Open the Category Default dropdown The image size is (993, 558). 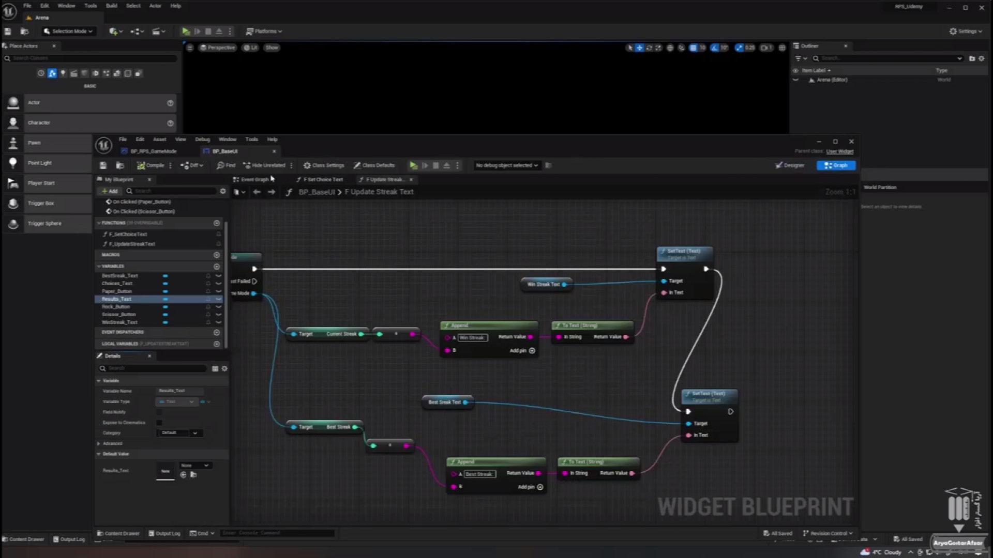179,433
